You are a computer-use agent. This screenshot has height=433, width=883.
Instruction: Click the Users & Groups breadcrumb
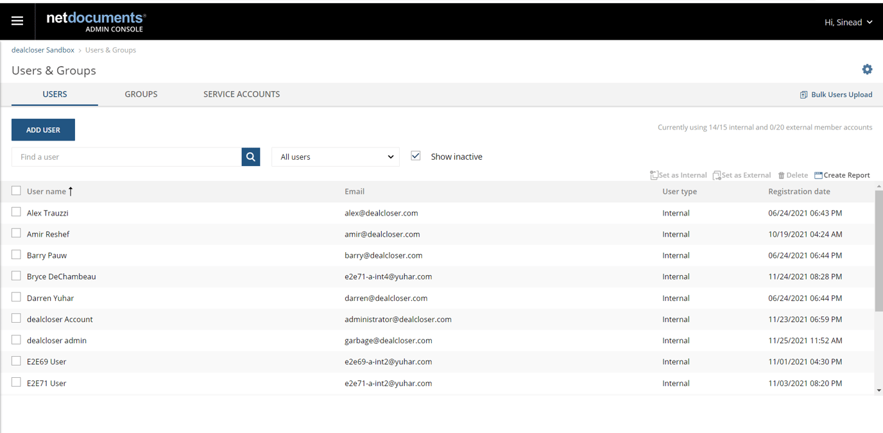point(110,50)
